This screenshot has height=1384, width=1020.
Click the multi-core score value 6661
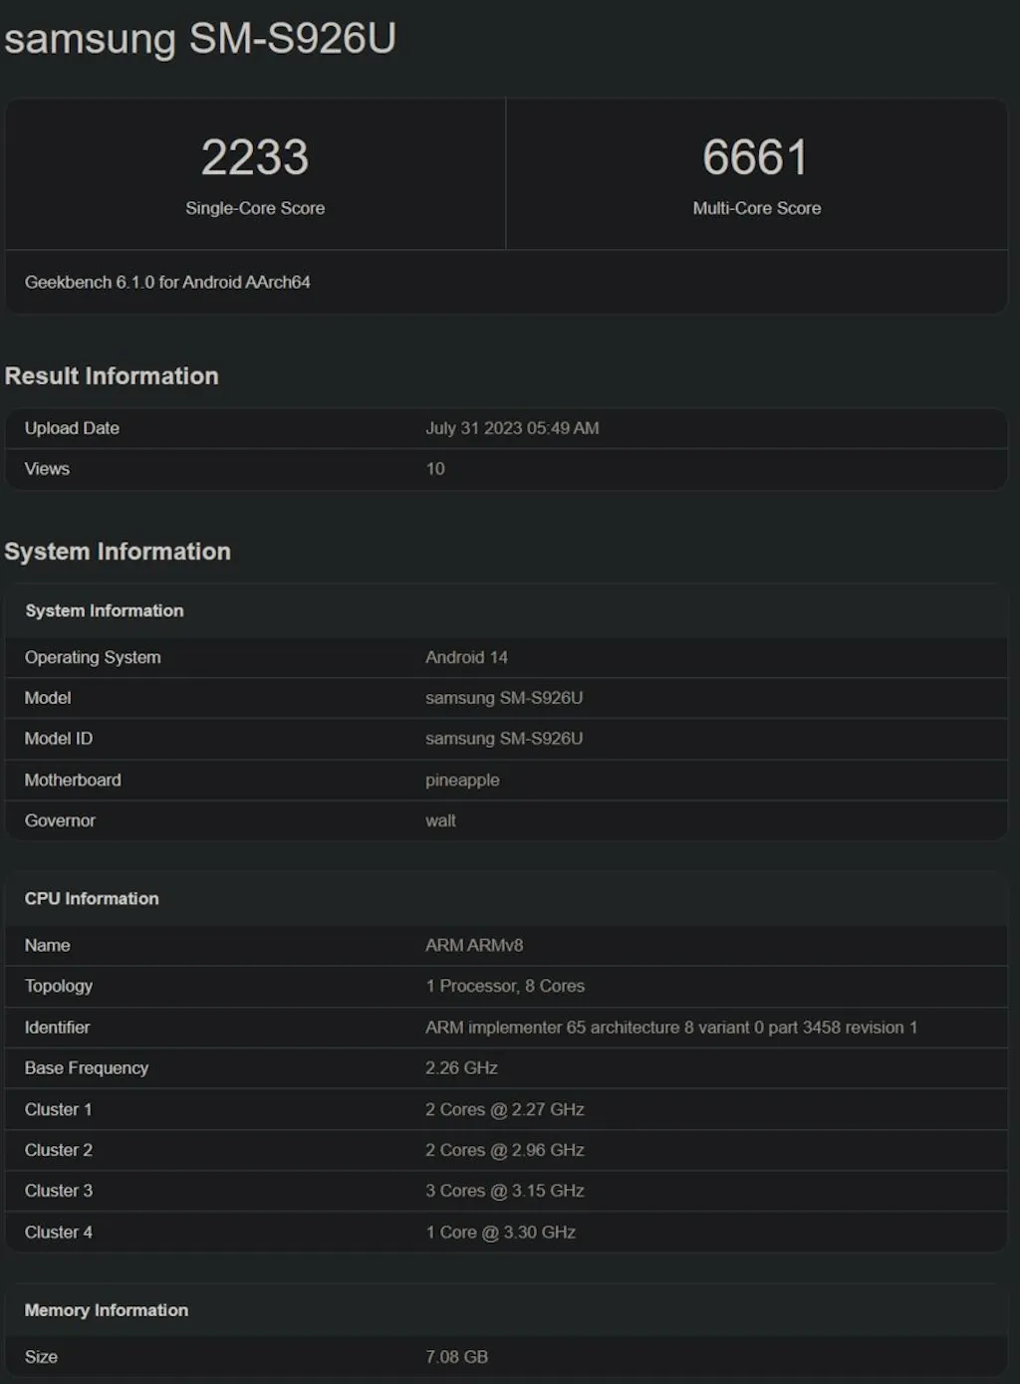[755, 157]
